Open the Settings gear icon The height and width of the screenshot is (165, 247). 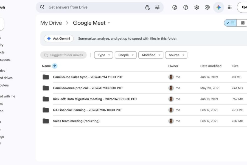[x=197, y=7]
